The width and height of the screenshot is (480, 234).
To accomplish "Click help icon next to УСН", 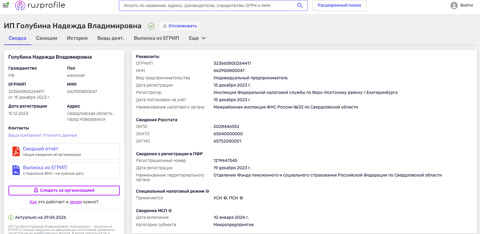I will [x=225, y=198].
